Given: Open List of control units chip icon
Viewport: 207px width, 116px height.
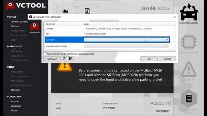Looking at the screenshot, I should 189,42.
